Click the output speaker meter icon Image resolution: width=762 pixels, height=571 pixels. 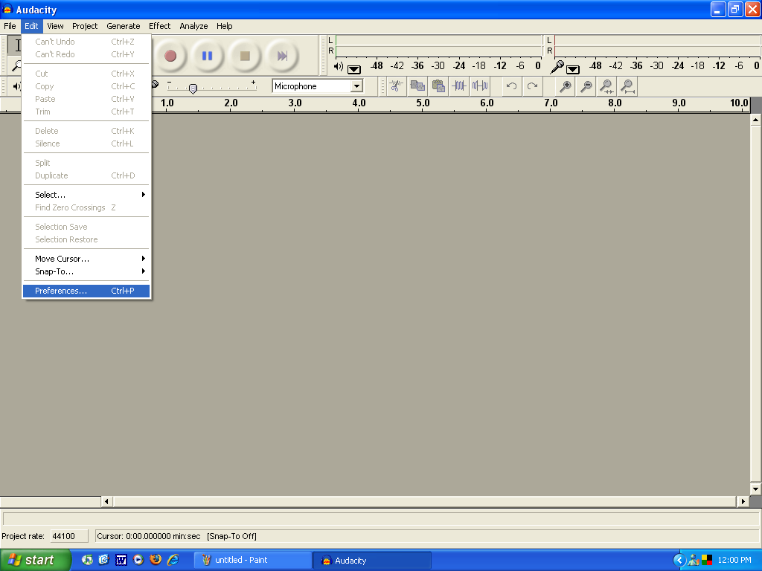pyautogui.click(x=339, y=66)
